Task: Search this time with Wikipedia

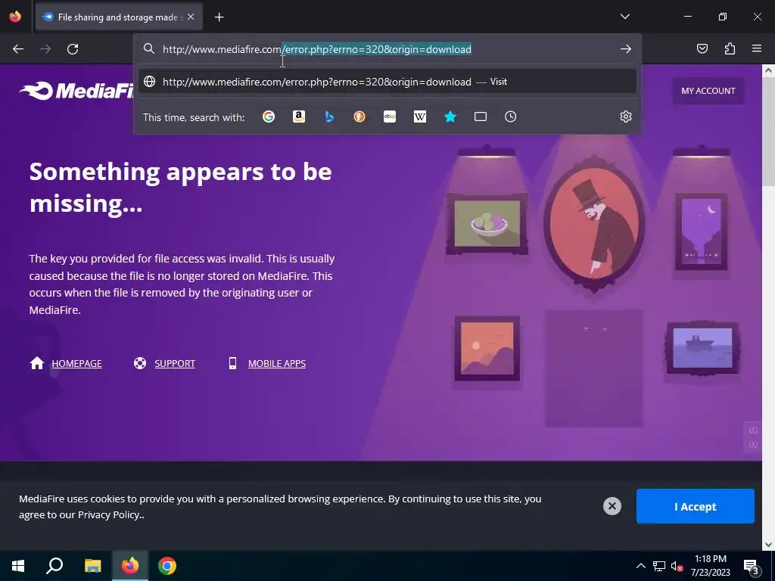Action: [419, 117]
